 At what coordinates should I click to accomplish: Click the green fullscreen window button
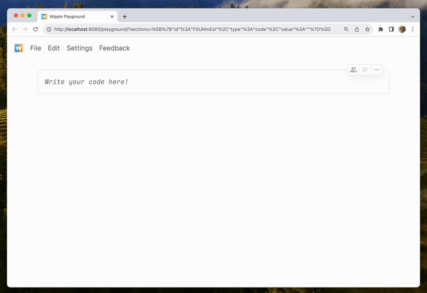(x=29, y=15)
